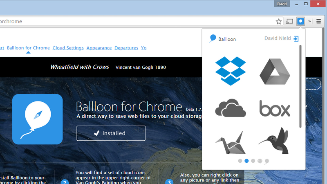Click the Google Cast toolbar icon

point(290,21)
